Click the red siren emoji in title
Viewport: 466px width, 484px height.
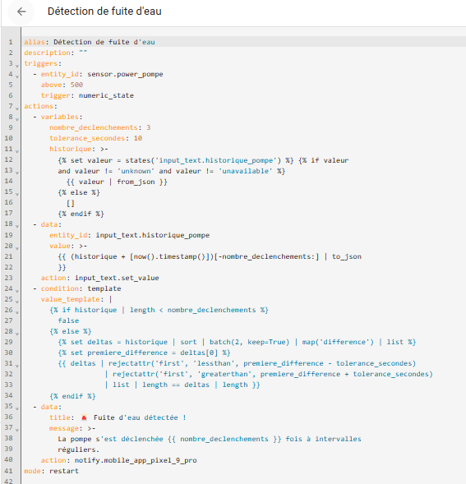click(84, 417)
